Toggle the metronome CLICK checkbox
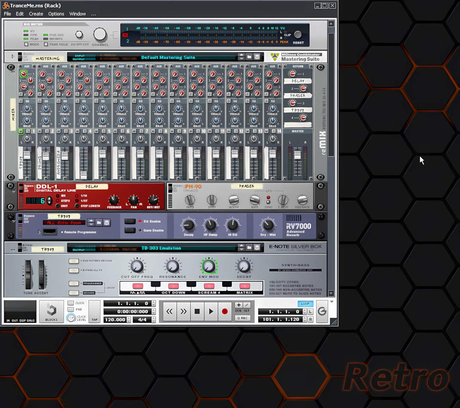The image size is (460, 408). click(70, 303)
